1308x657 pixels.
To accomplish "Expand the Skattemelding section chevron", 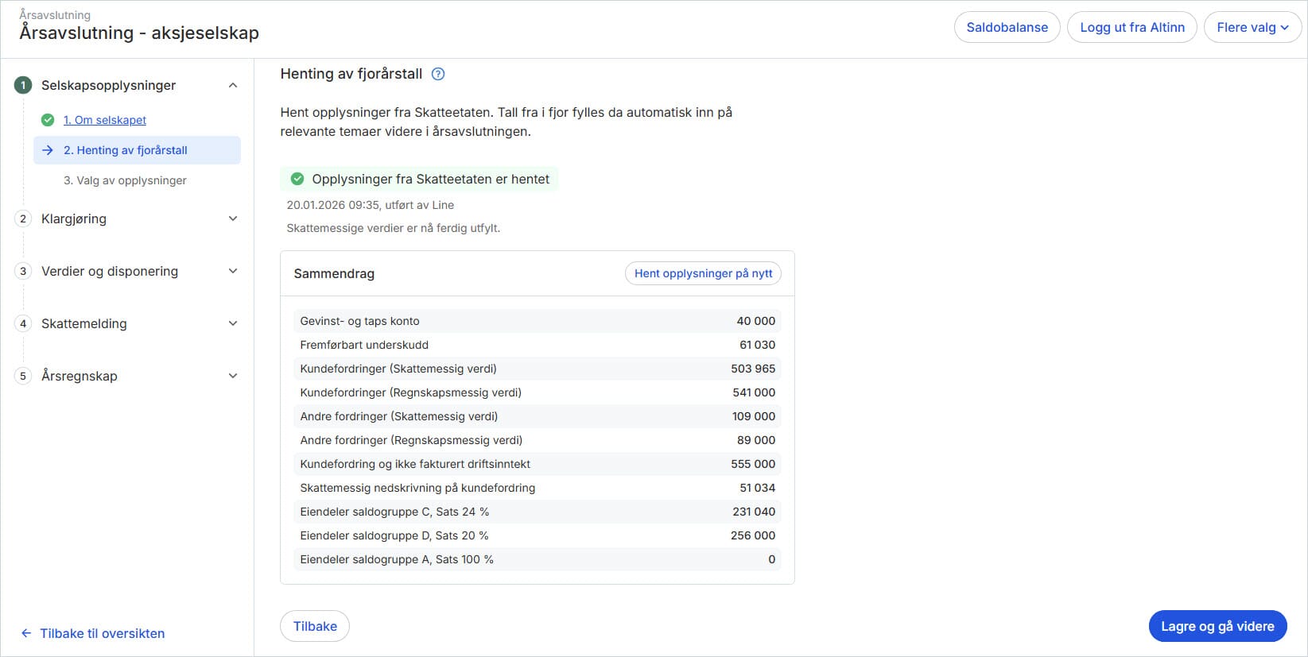I will [x=233, y=323].
